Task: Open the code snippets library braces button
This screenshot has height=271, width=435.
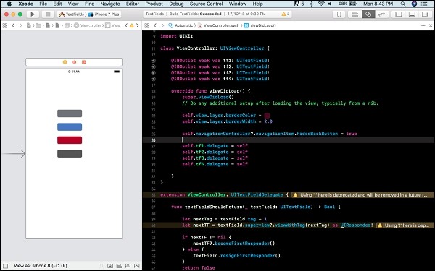Action: [x=339, y=14]
